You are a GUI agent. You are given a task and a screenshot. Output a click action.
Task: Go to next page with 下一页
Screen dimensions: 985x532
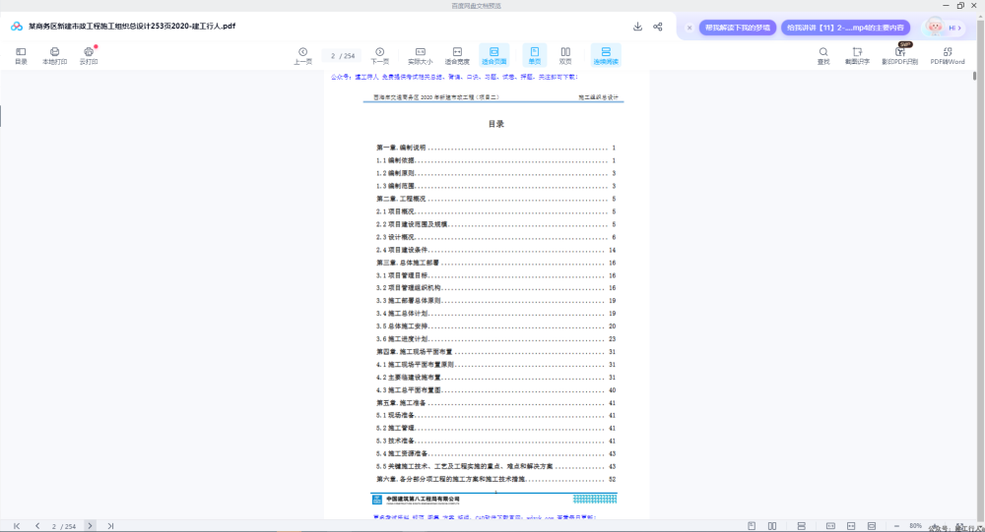point(379,56)
